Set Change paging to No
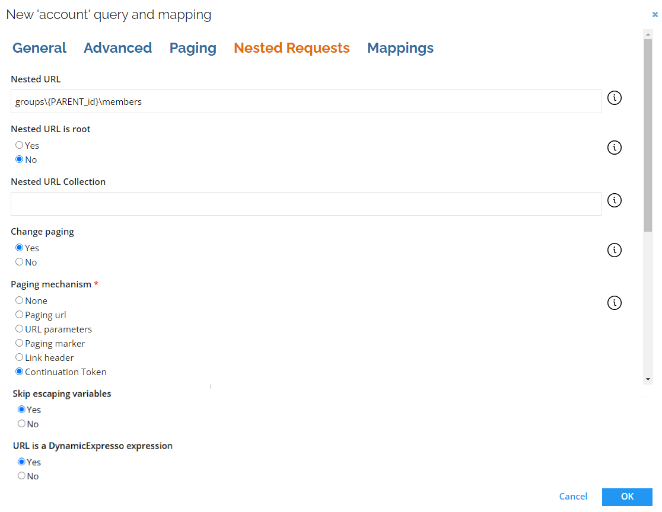 click(20, 262)
